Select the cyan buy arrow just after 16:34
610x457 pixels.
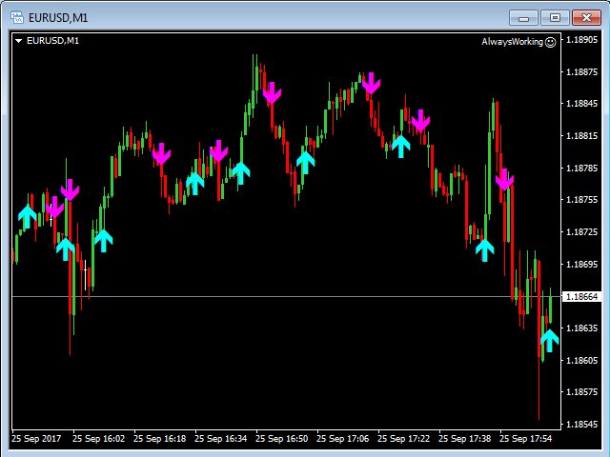241,173
